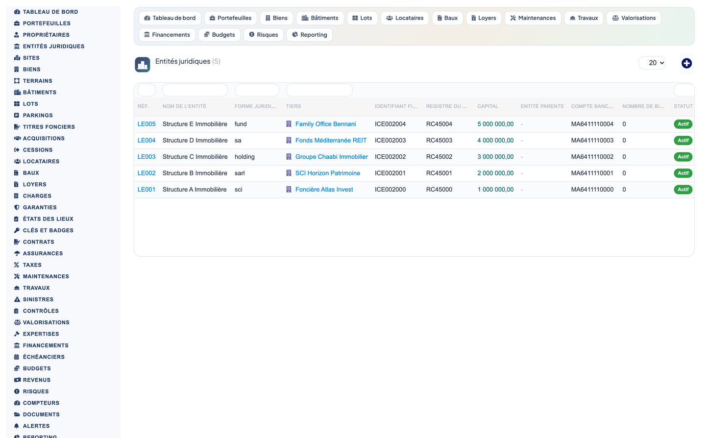Open the rows-per-page dropdown showing 20
Viewport: 708px width, 438px height.
click(652, 63)
